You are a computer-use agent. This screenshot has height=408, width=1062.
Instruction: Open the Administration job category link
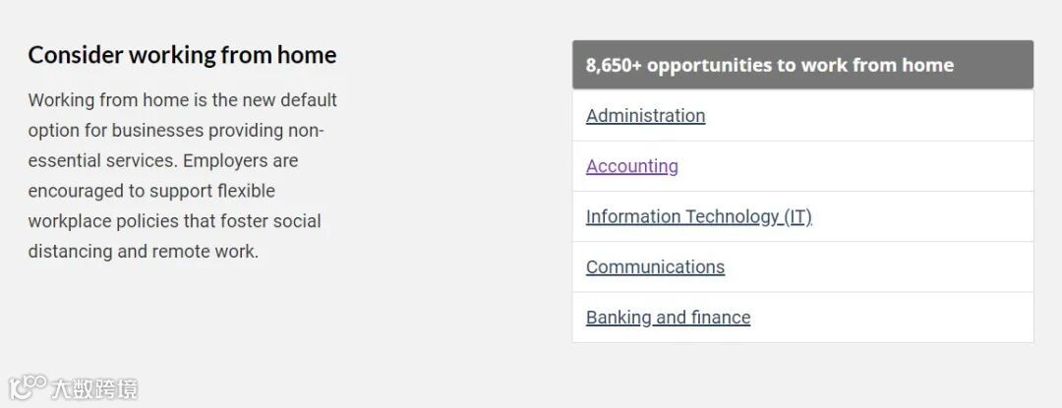[x=645, y=116]
